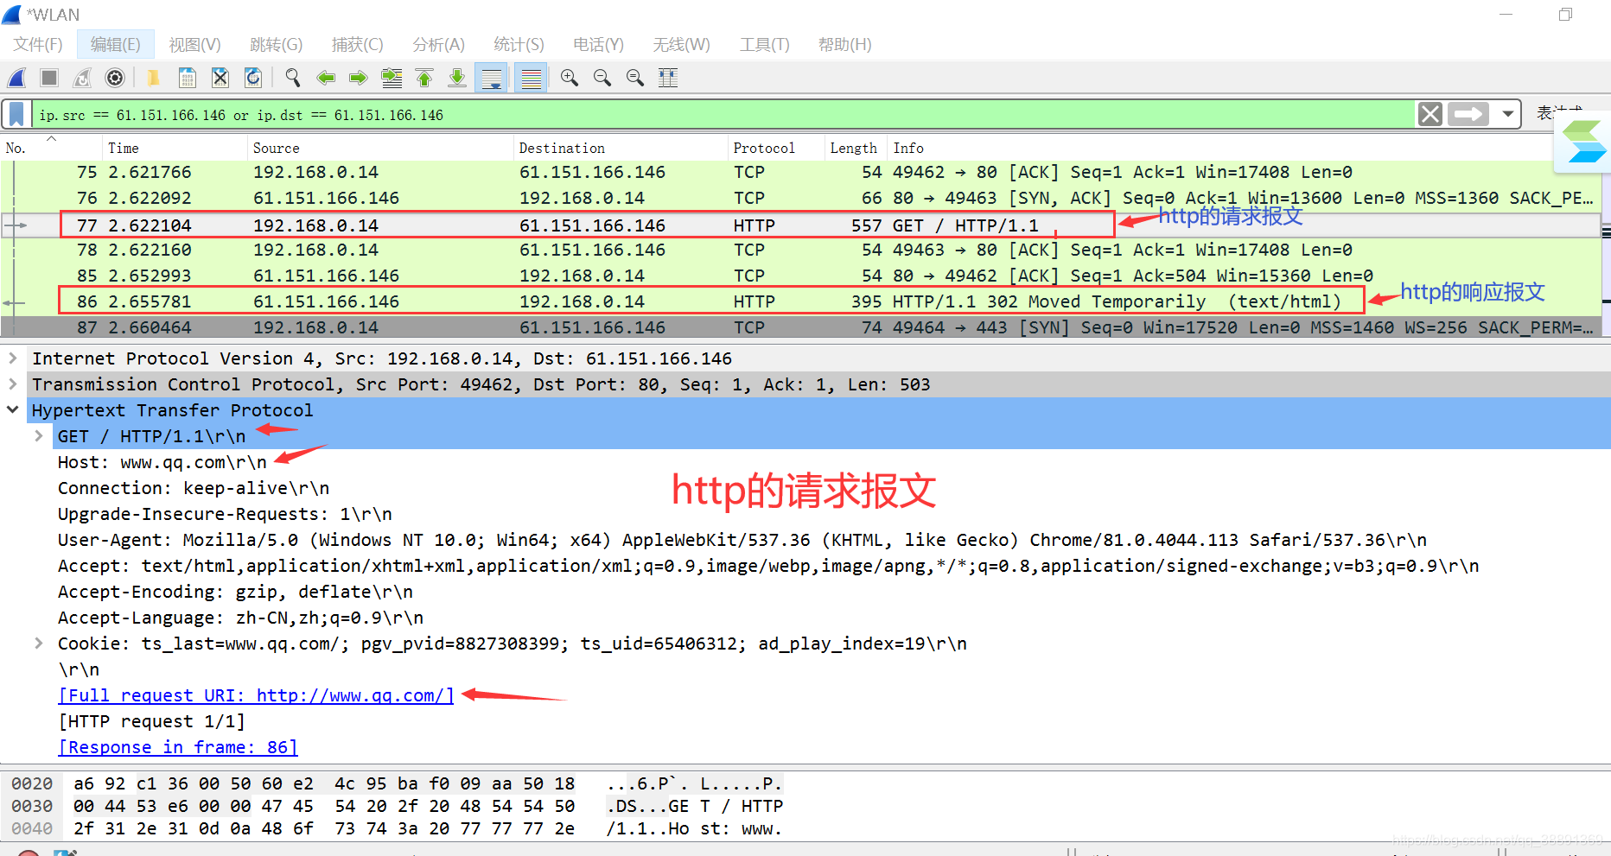Open a capture file folder icon
The width and height of the screenshot is (1611, 856).
[153, 78]
